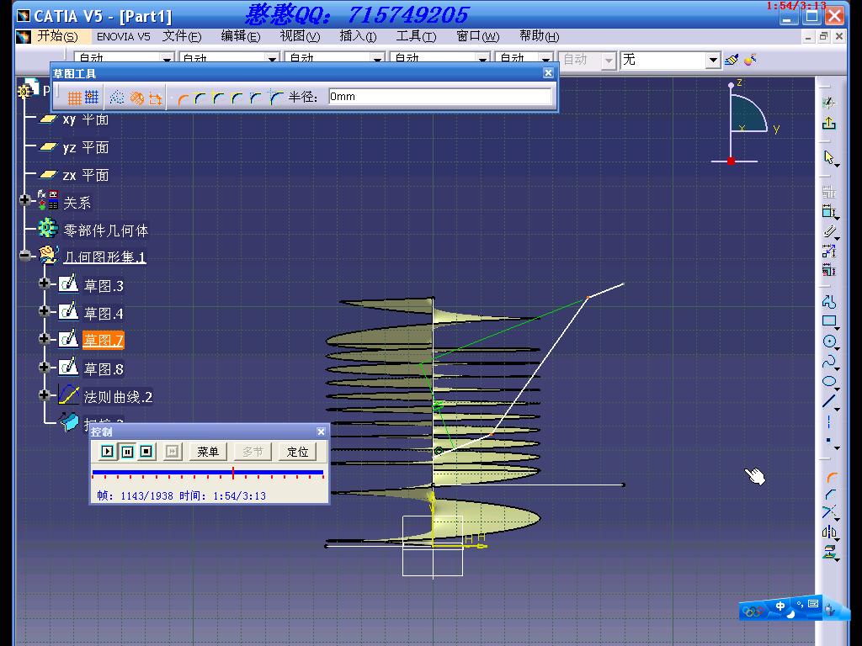
Task: Click the playback progress bar marker
Action: point(233,473)
